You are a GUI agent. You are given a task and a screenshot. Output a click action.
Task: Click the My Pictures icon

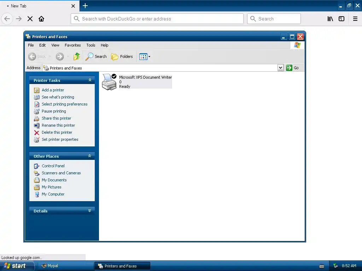(36, 187)
